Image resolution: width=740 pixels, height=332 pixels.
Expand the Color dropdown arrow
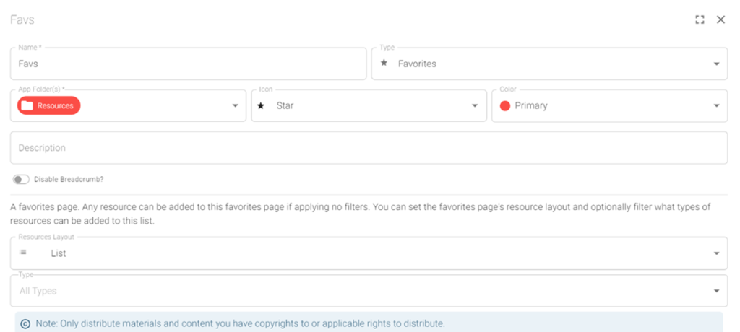(x=716, y=106)
